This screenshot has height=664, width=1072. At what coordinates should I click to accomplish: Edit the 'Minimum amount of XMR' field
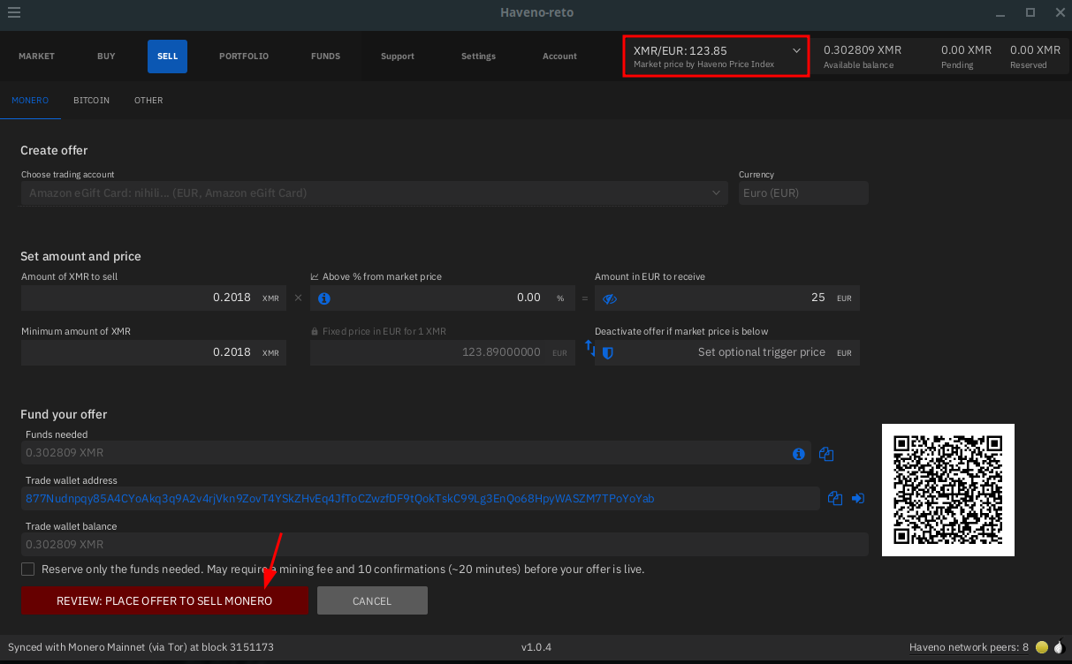(153, 352)
